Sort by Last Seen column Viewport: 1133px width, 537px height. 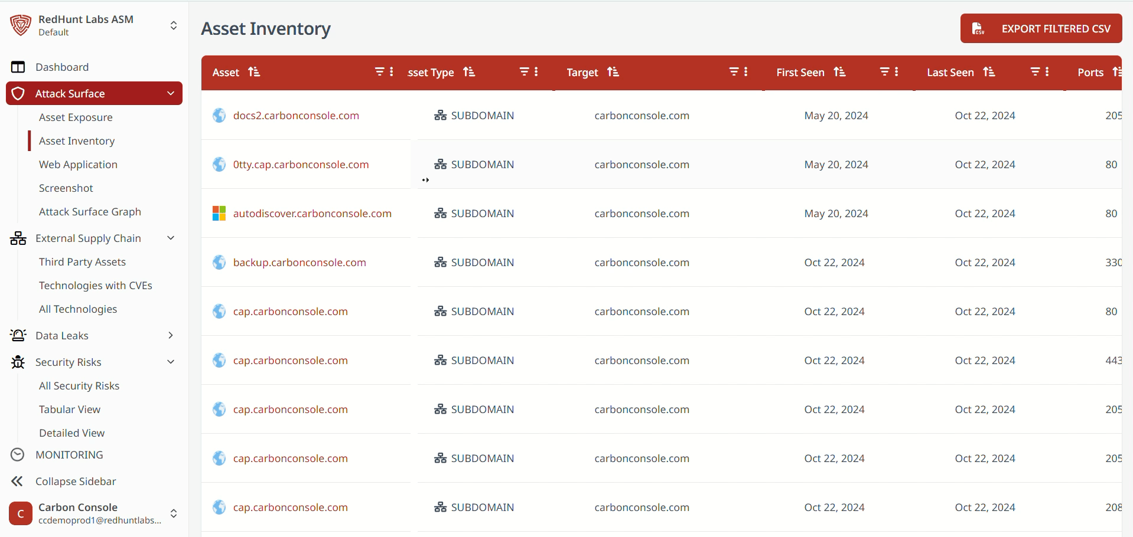[x=989, y=72]
